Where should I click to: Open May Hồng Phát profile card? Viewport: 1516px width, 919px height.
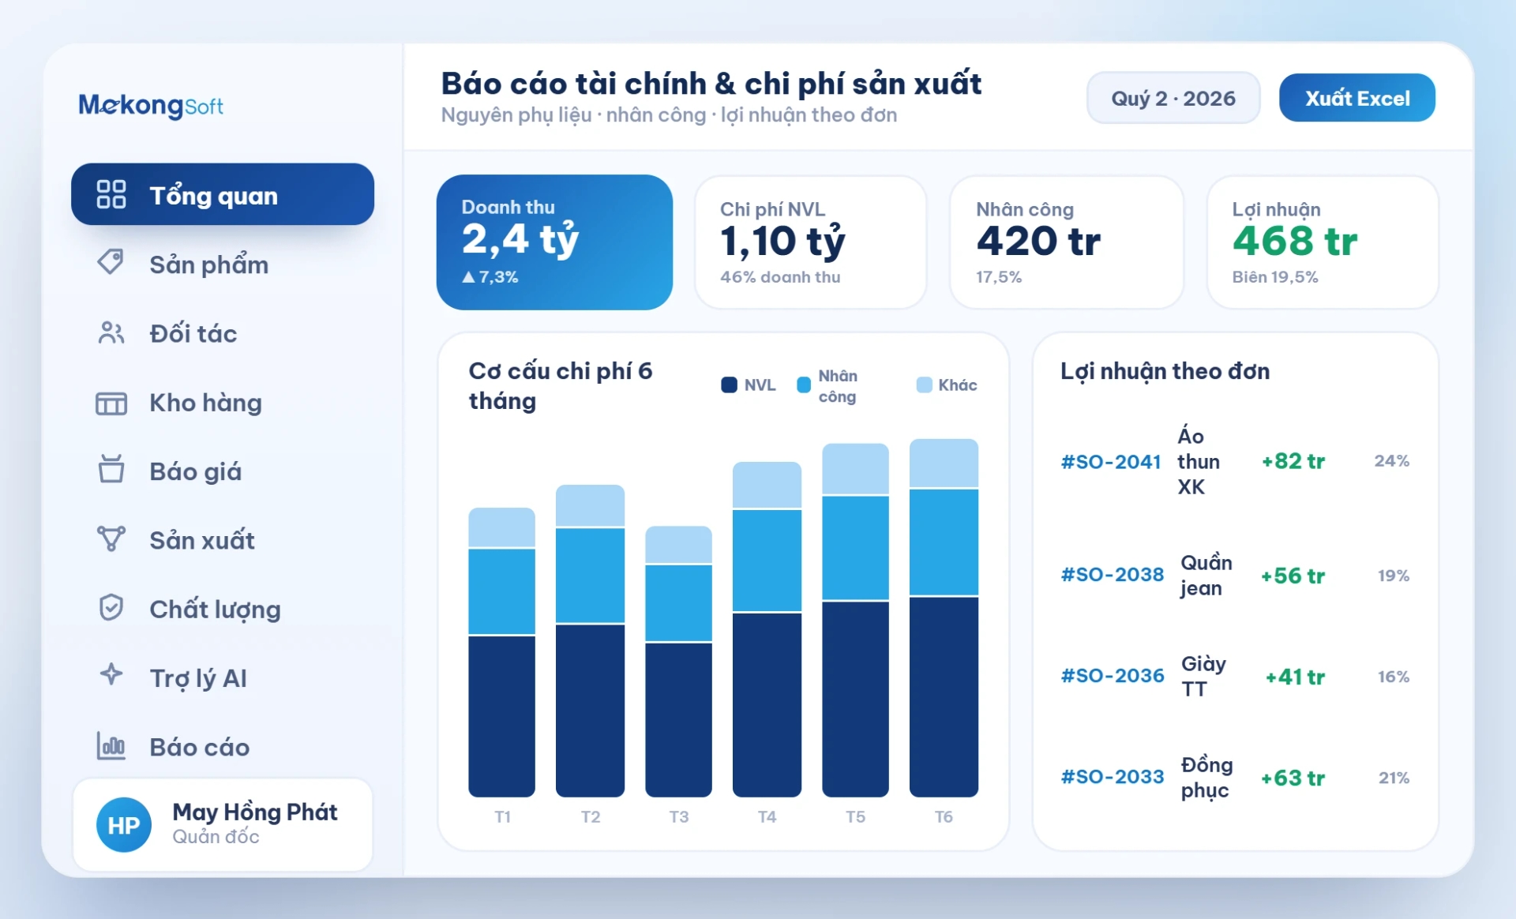[223, 825]
